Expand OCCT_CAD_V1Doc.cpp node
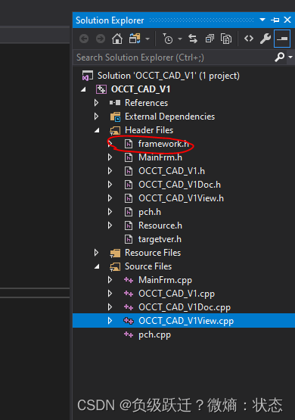Screen dimensions: 295x420 click(x=110, y=307)
